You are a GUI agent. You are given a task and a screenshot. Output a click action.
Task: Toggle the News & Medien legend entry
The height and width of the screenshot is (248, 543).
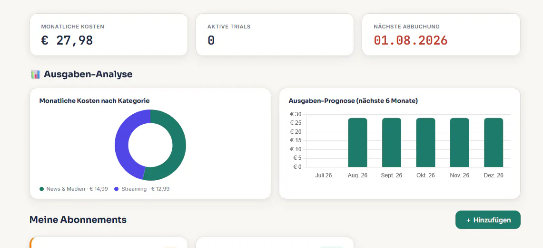(74, 189)
